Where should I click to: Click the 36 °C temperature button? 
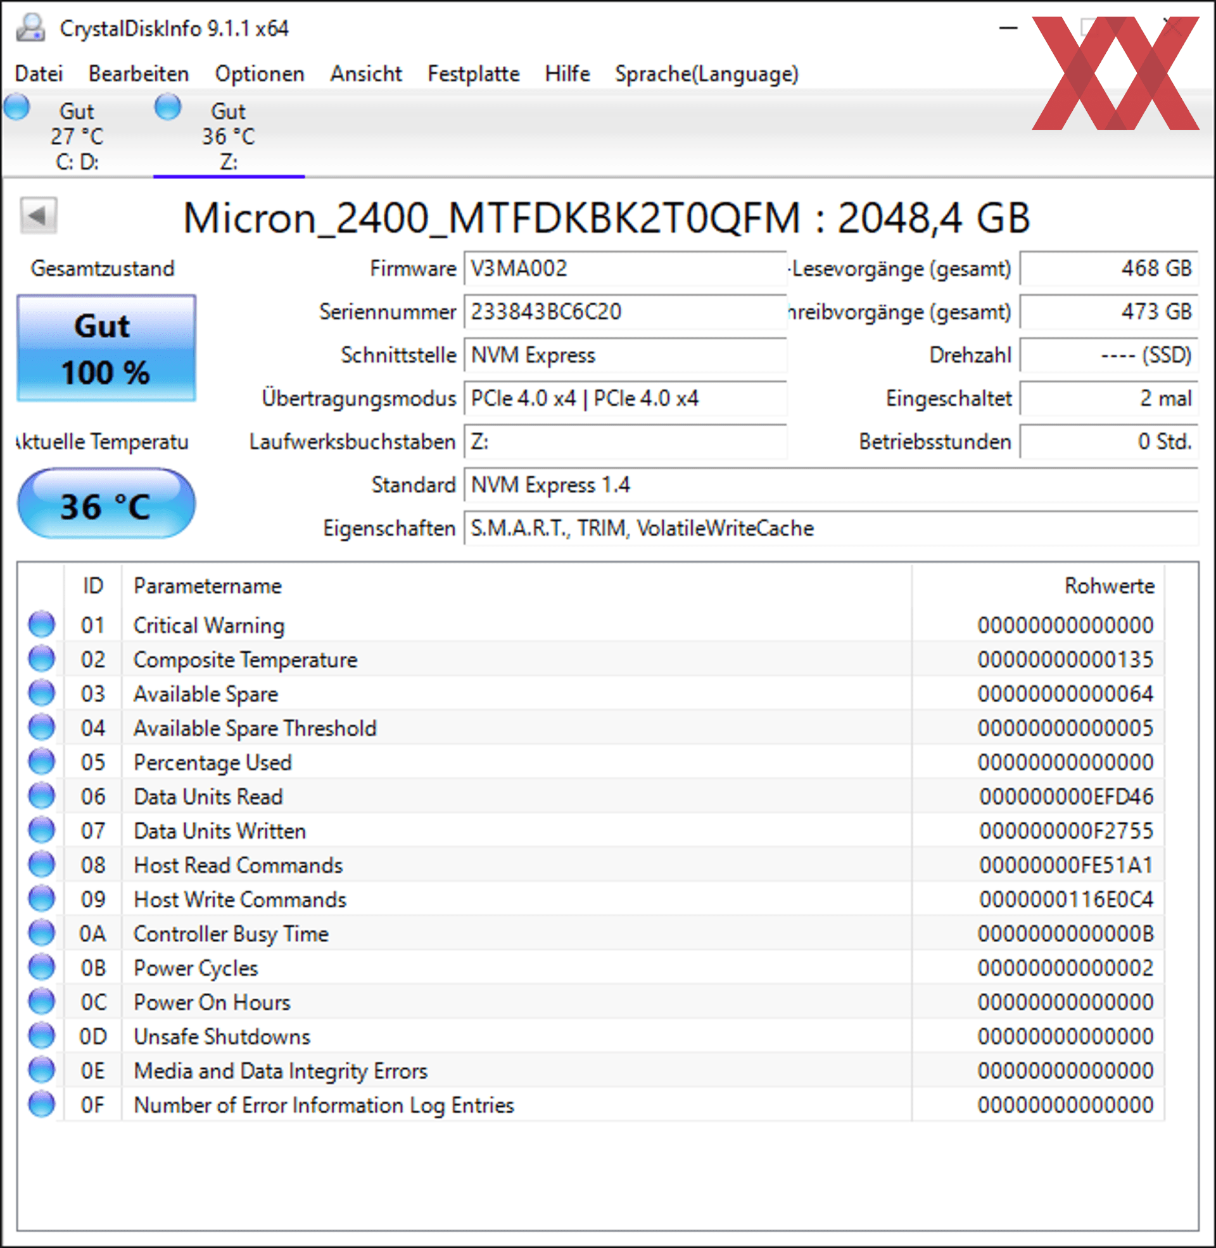point(106,503)
